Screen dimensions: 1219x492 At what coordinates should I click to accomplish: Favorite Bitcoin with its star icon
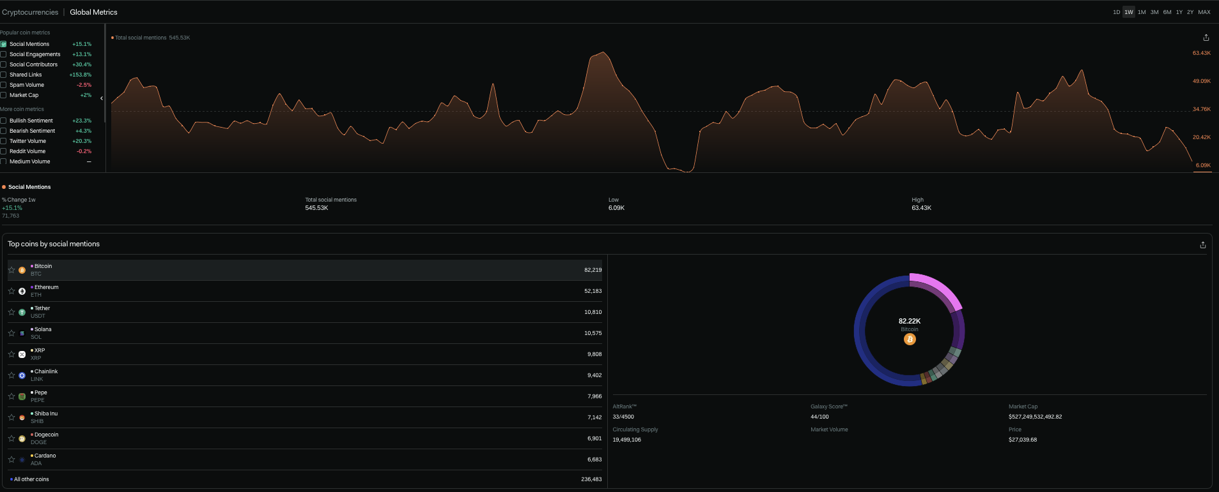12,270
